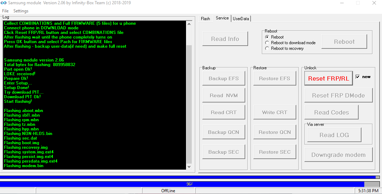Switch to the UserData tab
The image size is (382, 194).
point(241,19)
